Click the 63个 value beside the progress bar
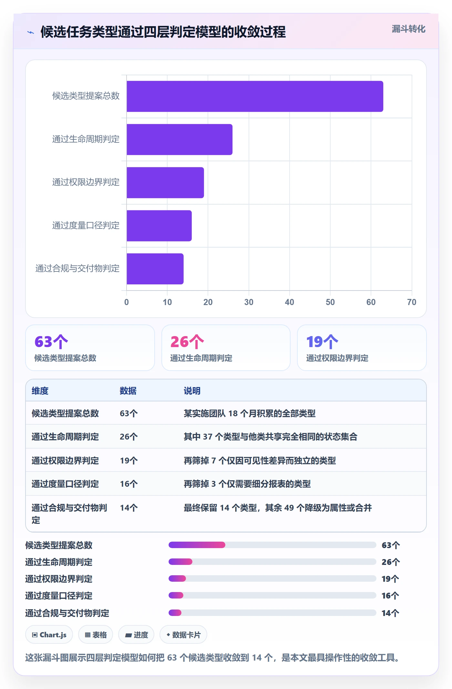 pyautogui.click(x=391, y=545)
